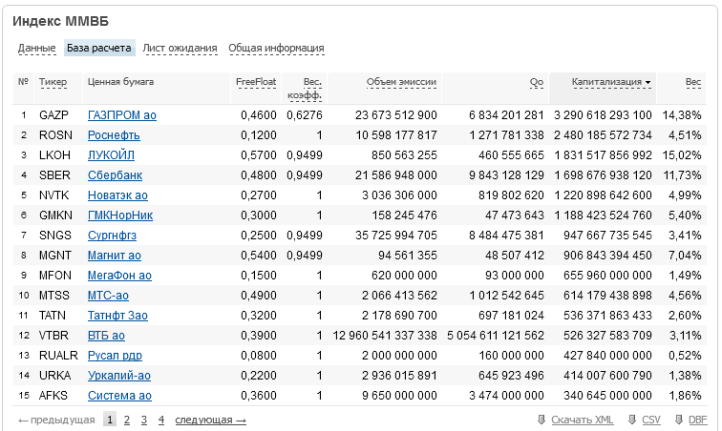Go to page 4 of the table
The width and height of the screenshot is (722, 431).
coord(161,420)
